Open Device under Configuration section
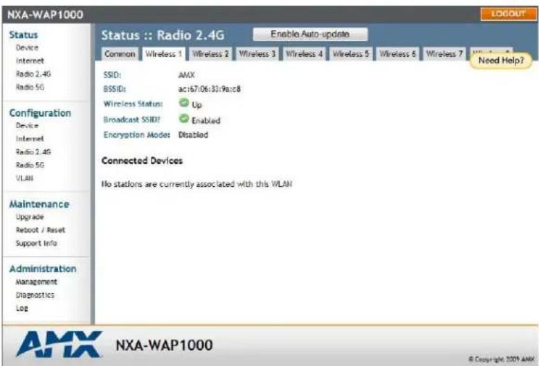 coord(27,125)
